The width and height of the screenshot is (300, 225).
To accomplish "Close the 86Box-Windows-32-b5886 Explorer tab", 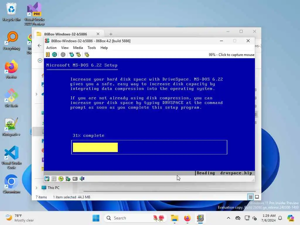I will [98, 34].
